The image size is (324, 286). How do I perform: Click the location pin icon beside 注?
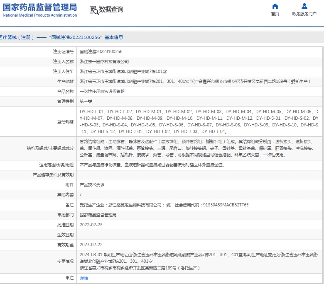click(x=67, y=278)
